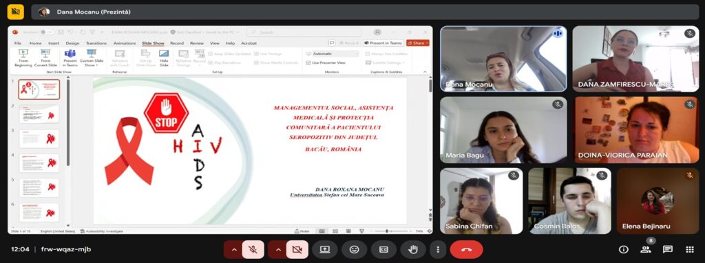Switch to the Transitions tab
Image resolution: width=705 pixels, height=263 pixels.
coord(96,43)
